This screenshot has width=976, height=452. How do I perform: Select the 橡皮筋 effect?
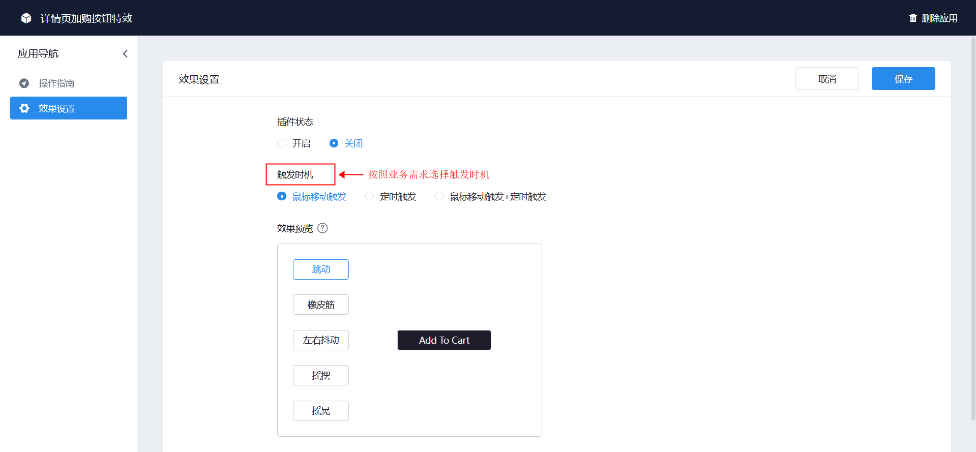[x=321, y=305]
